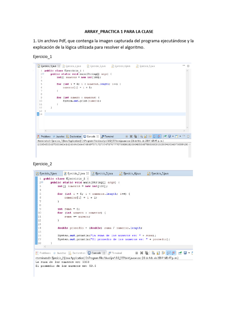Collapse main method fold marker in Ejercicio_2 editor
Screen dimensions: 238x317
tap(42, 182)
